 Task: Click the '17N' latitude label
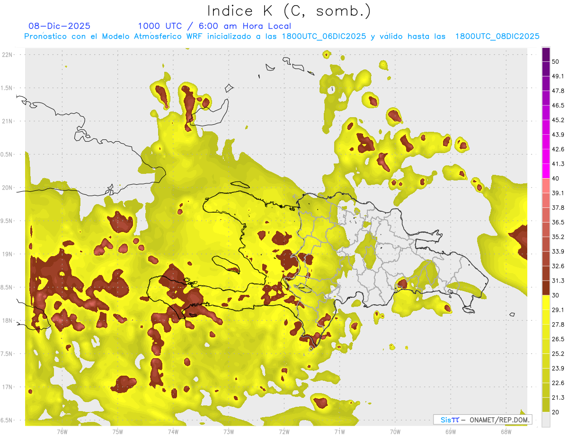tap(7, 387)
